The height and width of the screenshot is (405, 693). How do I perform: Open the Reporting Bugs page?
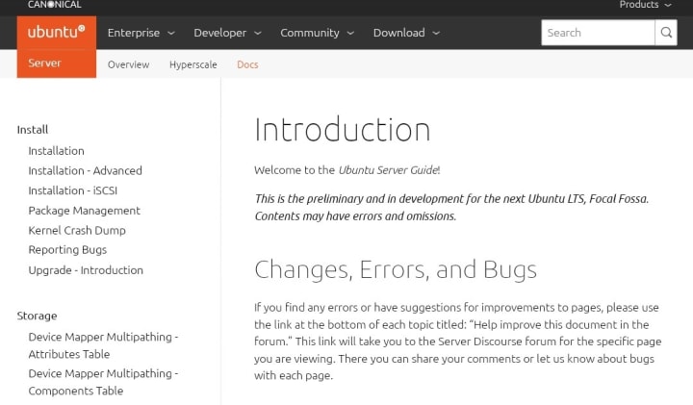click(x=67, y=250)
